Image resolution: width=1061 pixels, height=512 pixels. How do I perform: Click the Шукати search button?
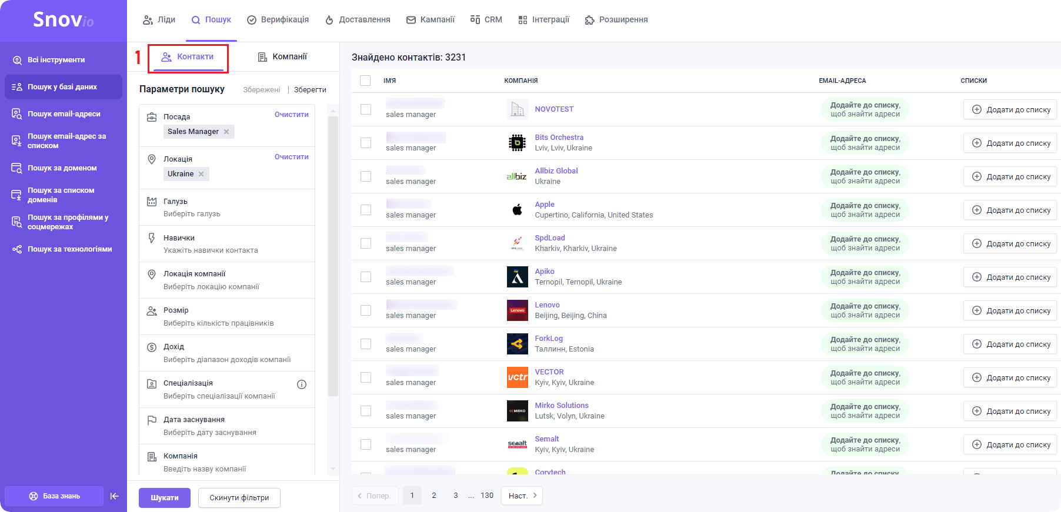click(x=165, y=498)
